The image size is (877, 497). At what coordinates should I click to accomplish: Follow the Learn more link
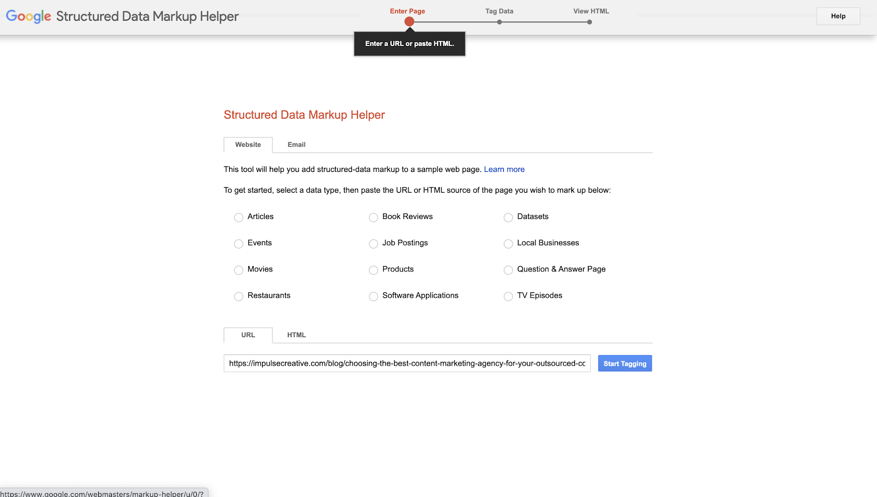click(x=504, y=169)
